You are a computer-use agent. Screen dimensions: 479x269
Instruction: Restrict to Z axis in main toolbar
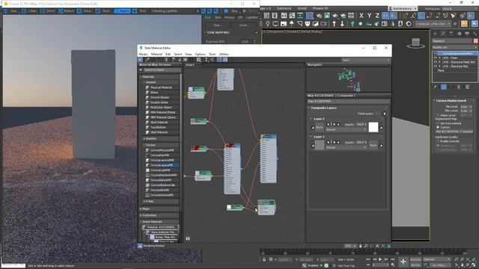[377, 16]
